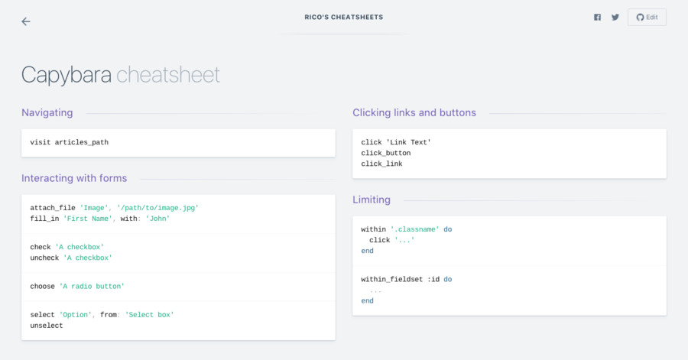688x360 pixels.
Task: Click the click_button code line
Action: [x=386, y=153]
